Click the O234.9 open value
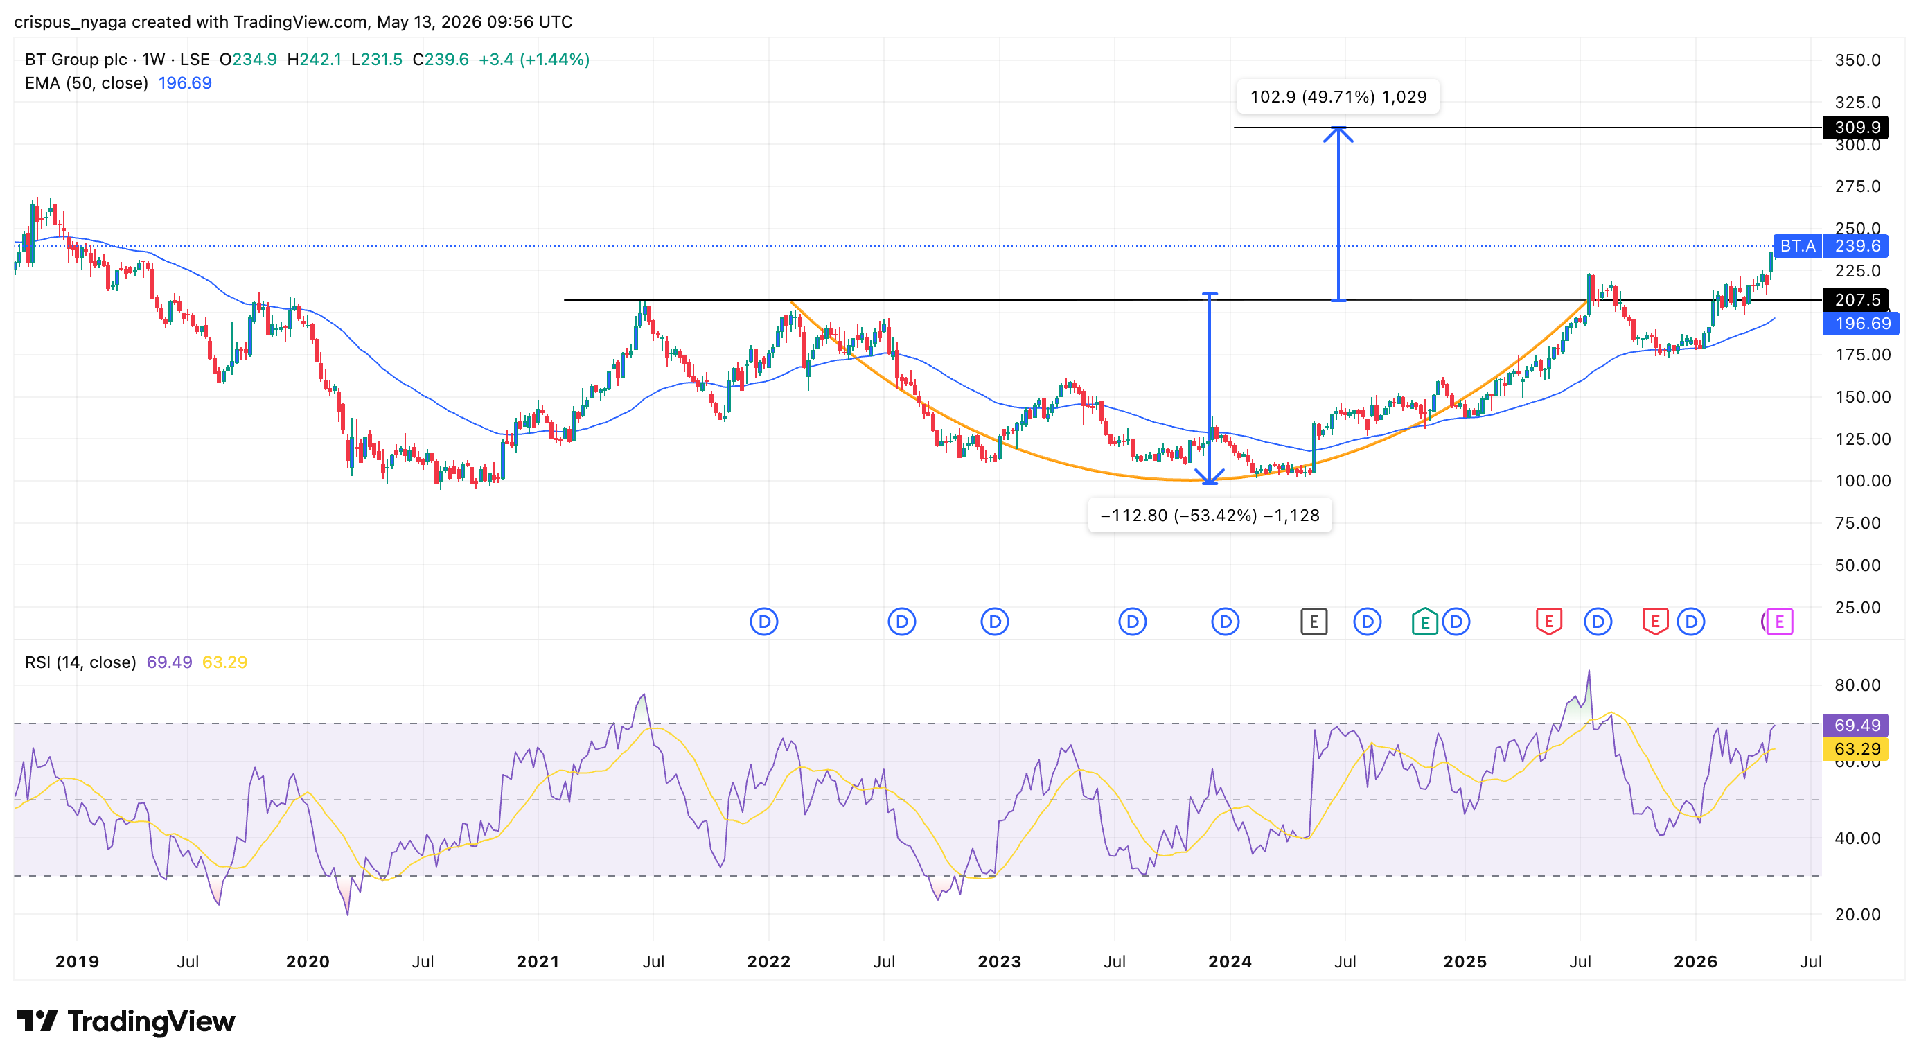This screenshot has width=1919, height=1063. point(248,60)
